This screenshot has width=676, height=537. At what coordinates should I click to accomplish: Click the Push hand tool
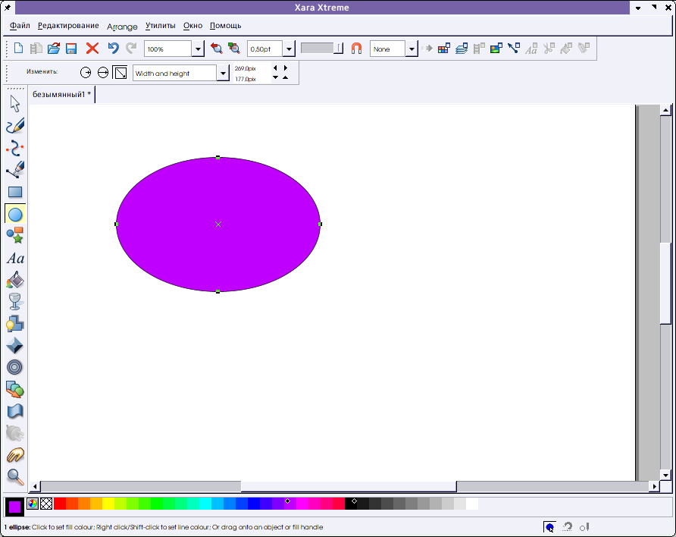[15, 455]
